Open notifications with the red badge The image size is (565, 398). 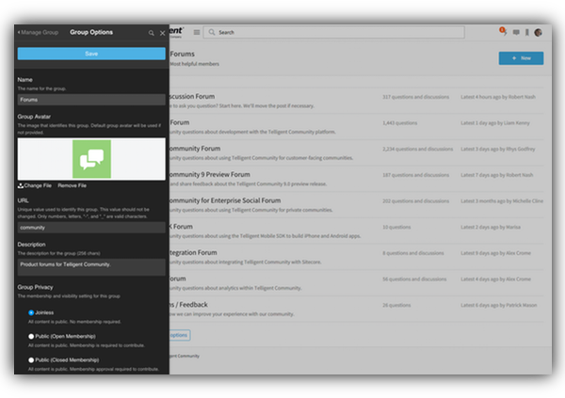tap(503, 31)
